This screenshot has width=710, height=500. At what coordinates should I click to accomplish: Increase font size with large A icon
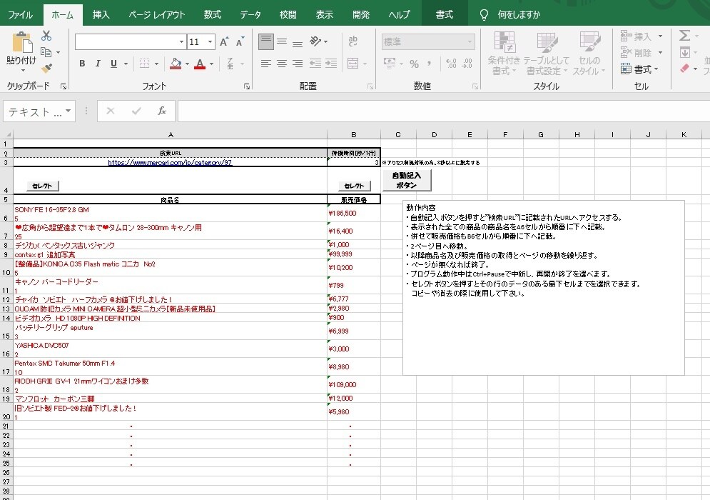(x=223, y=41)
